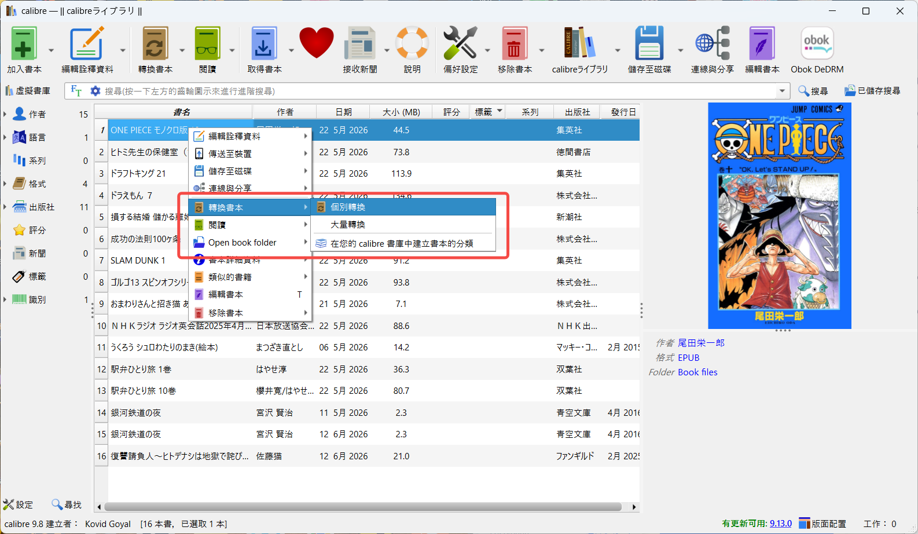The height and width of the screenshot is (534, 918).
Task: Click the 加入書本 (Add books) toolbar icon
Action: click(24, 43)
